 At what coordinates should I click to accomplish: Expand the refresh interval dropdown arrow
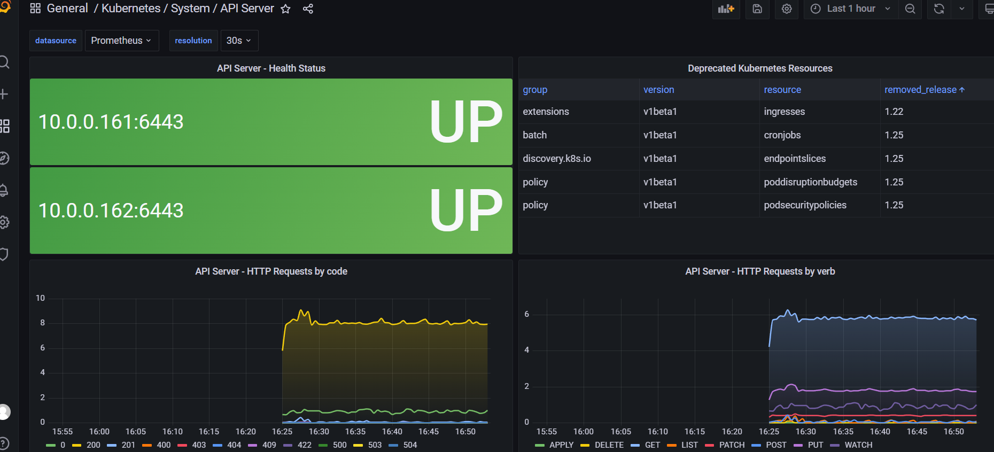(x=962, y=9)
